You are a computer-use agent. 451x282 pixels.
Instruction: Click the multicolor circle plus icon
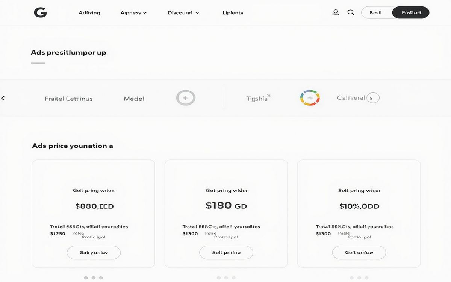310,98
